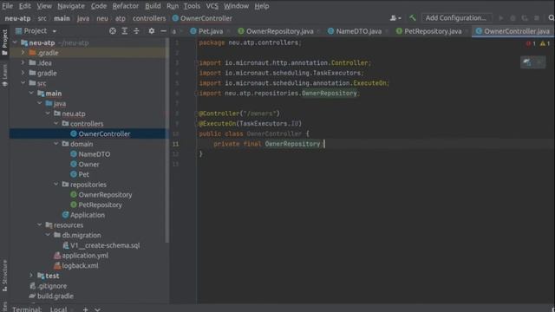Collapse the java folder
The image size is (555, 312).
point(39,103)
